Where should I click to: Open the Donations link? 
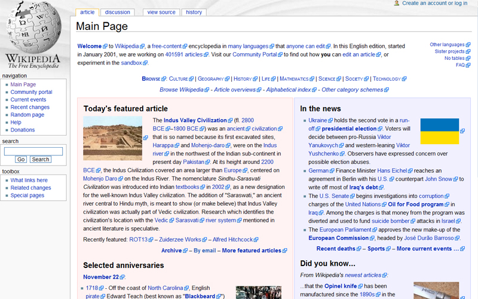coord(23,130)
